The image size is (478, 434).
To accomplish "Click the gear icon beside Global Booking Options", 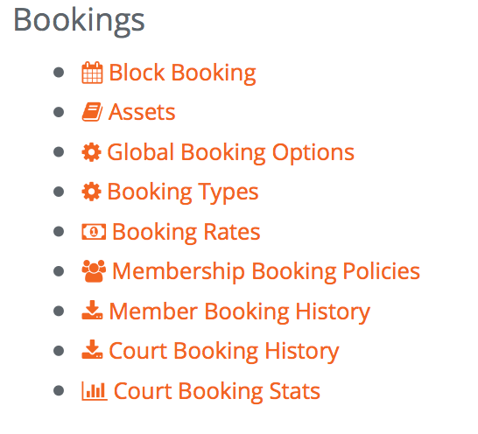I will click(x=91, y=151).
